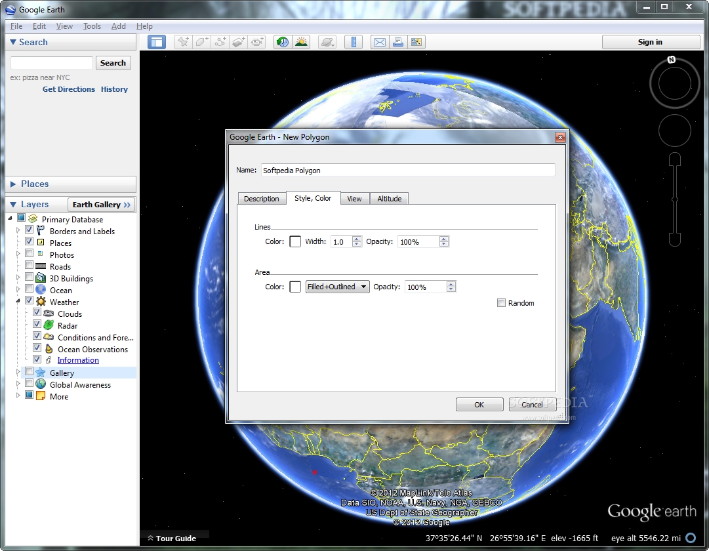Switch to the View tab
Image resolution: width=709 pixels, height=551 pixels.
pyautogui.click(x=354, y=199)
